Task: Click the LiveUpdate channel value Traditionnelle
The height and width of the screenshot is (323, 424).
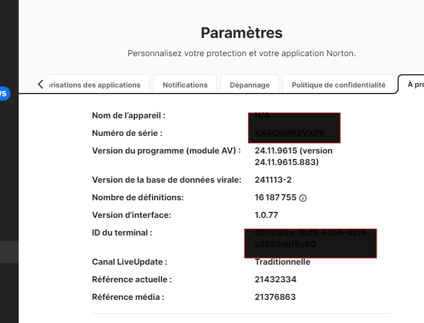Action: click(282, 262)
